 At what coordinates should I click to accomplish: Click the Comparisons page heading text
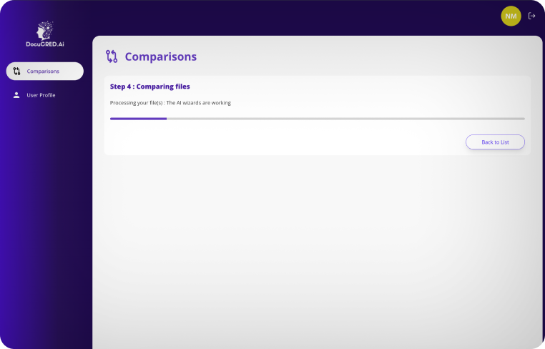click(x=161, y=56)
